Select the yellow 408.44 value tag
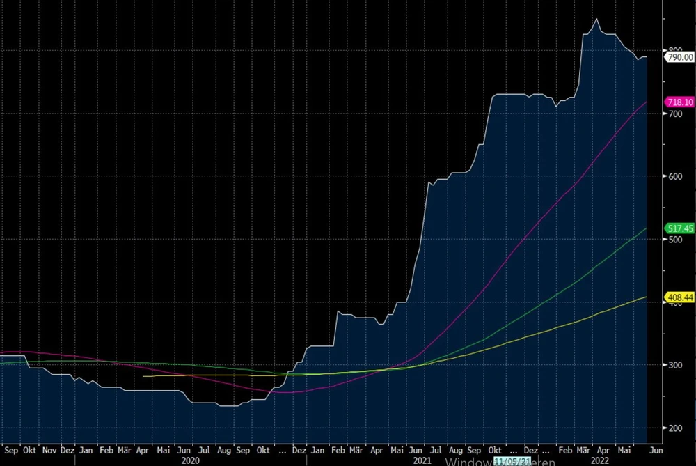The image size is (696, 466). coord(679,297)
